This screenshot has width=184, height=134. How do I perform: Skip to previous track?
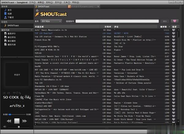coord(9,121)
